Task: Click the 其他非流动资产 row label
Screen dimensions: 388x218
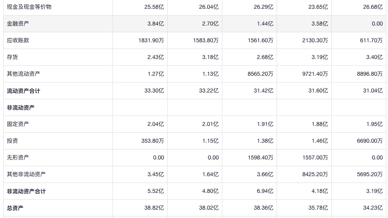Action: (x=26, y=174)
